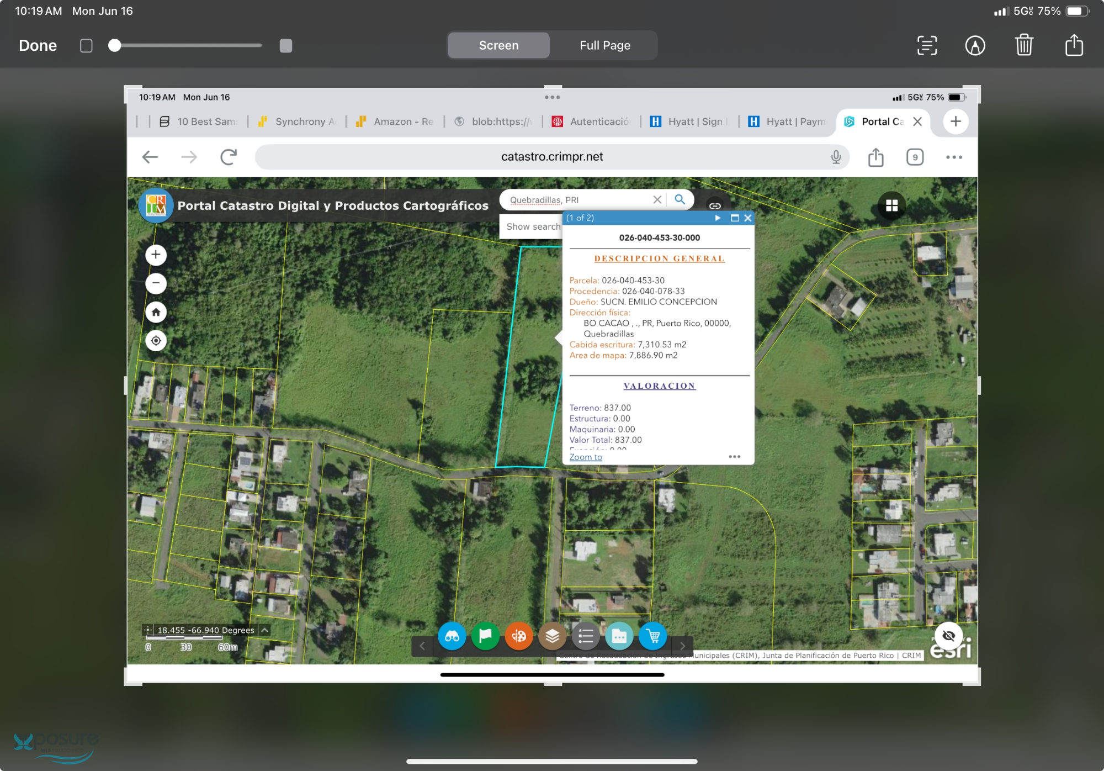Screen dimensions: 1104x771
Task: Open the Synchrony browser tab
Action: point(298,122)
